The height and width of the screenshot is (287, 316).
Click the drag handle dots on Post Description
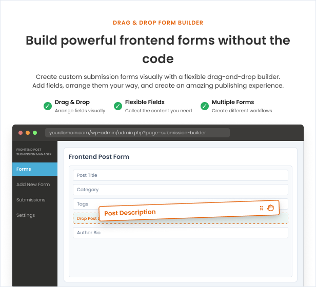(262, 208)
